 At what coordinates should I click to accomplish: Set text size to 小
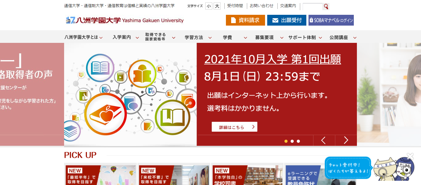(209, 6)
